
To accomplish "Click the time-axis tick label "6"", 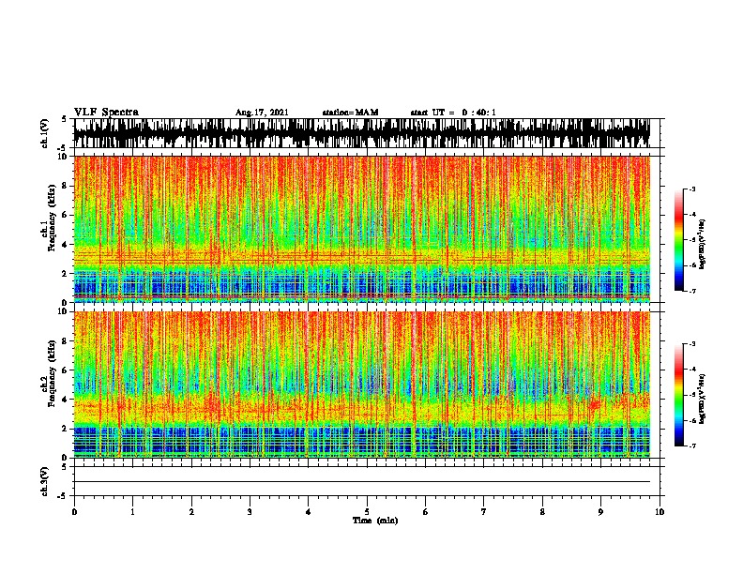I will click(x=425, y=512).
